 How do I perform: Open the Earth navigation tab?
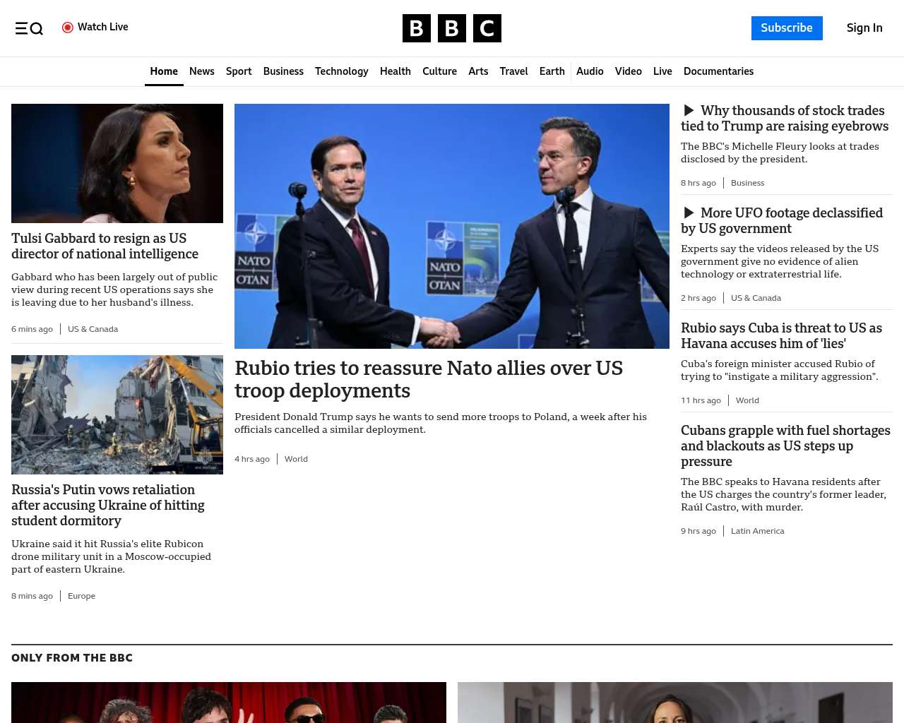click(552, 71)
